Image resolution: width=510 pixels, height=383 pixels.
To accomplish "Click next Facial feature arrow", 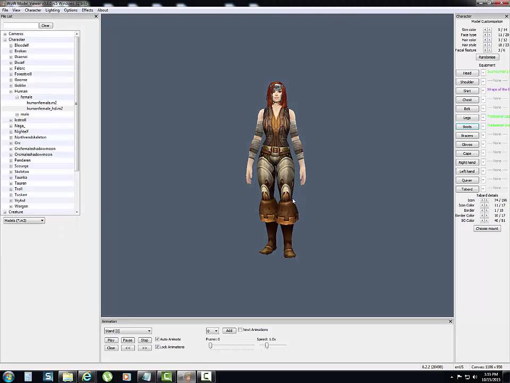I will click(x=489, y=50).
